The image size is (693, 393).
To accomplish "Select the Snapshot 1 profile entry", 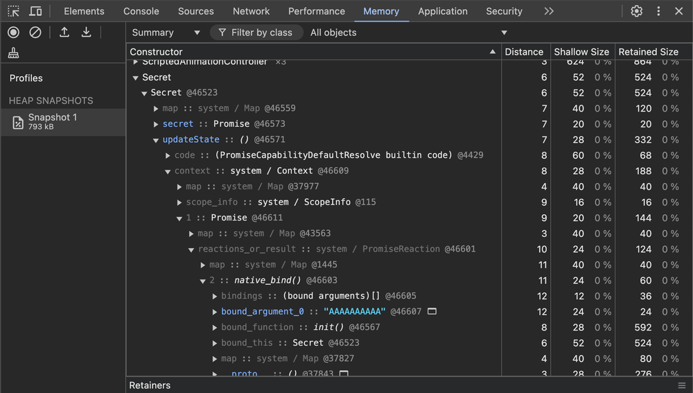I will (63, 122).
